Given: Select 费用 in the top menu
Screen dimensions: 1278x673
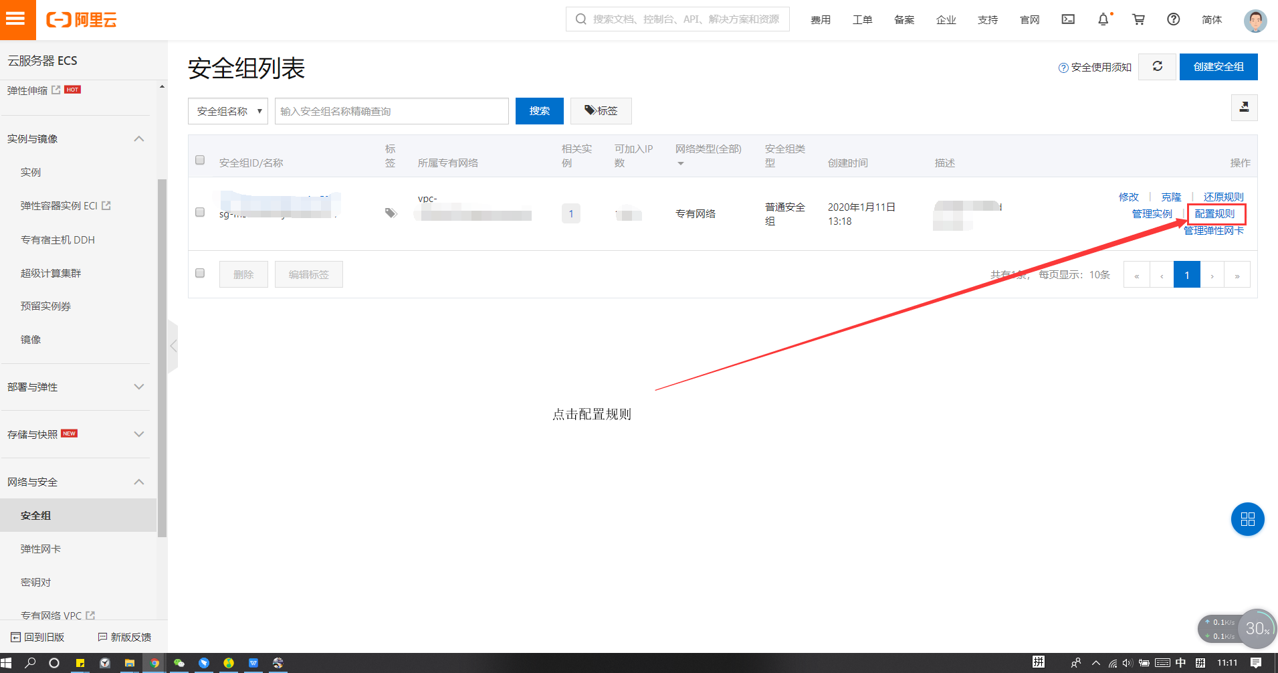Looking at the screenshot, I should 821,19.
